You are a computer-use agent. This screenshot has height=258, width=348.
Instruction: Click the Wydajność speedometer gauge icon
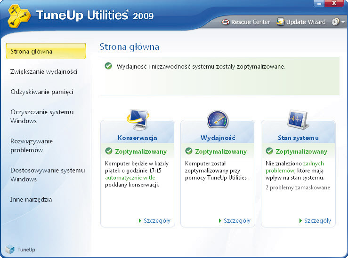coord(218,119)
